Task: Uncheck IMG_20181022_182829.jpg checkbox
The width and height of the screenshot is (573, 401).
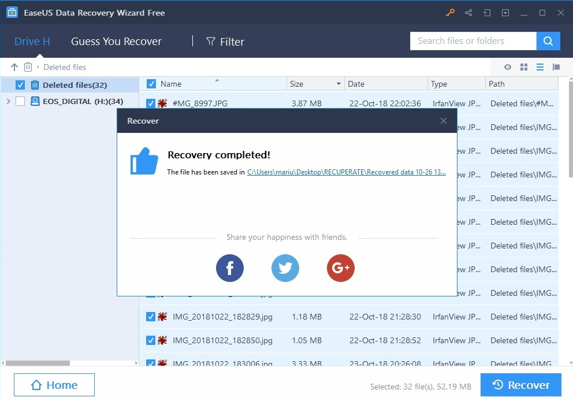Action: coord(151,317)
